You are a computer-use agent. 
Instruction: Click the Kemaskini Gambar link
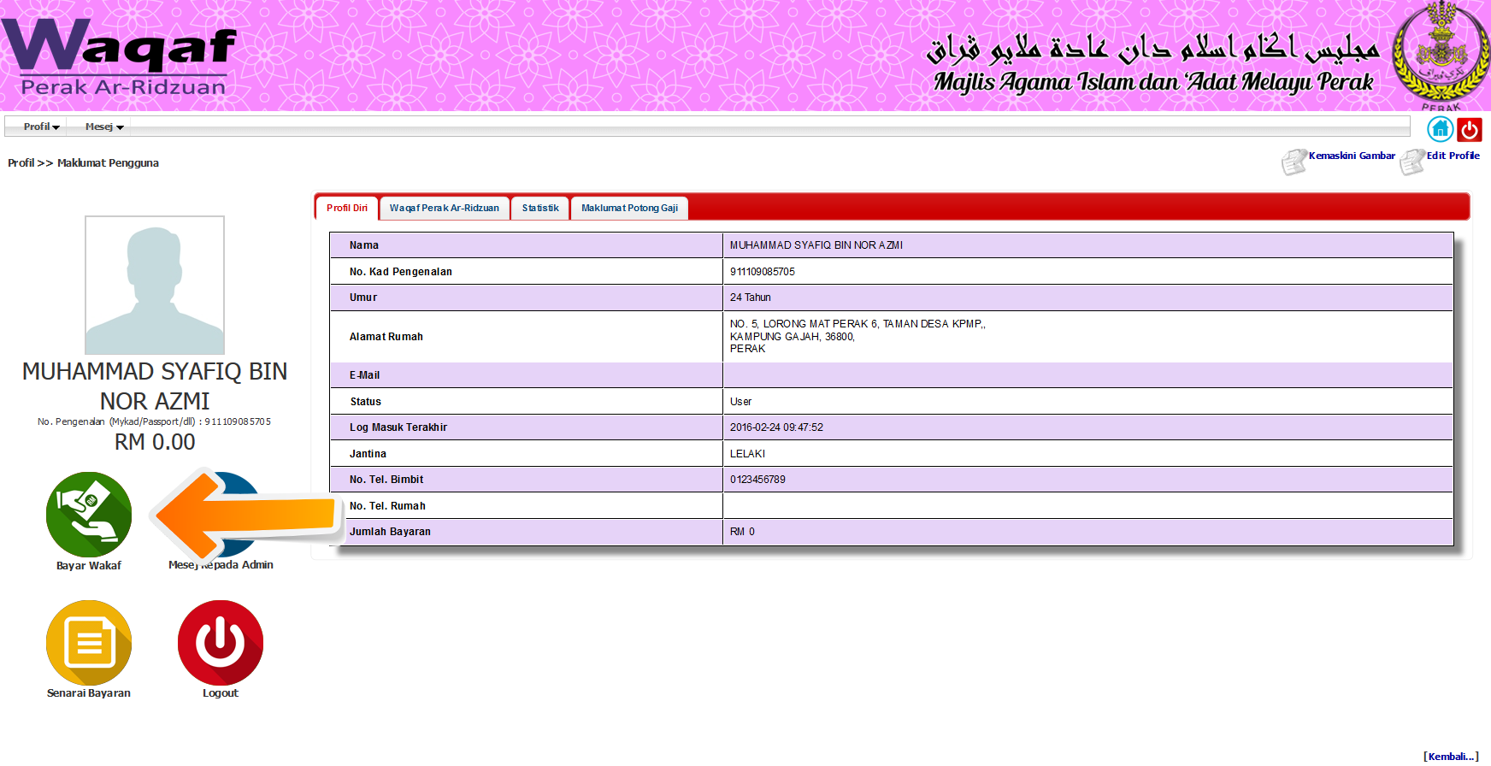click(1352, 156)
